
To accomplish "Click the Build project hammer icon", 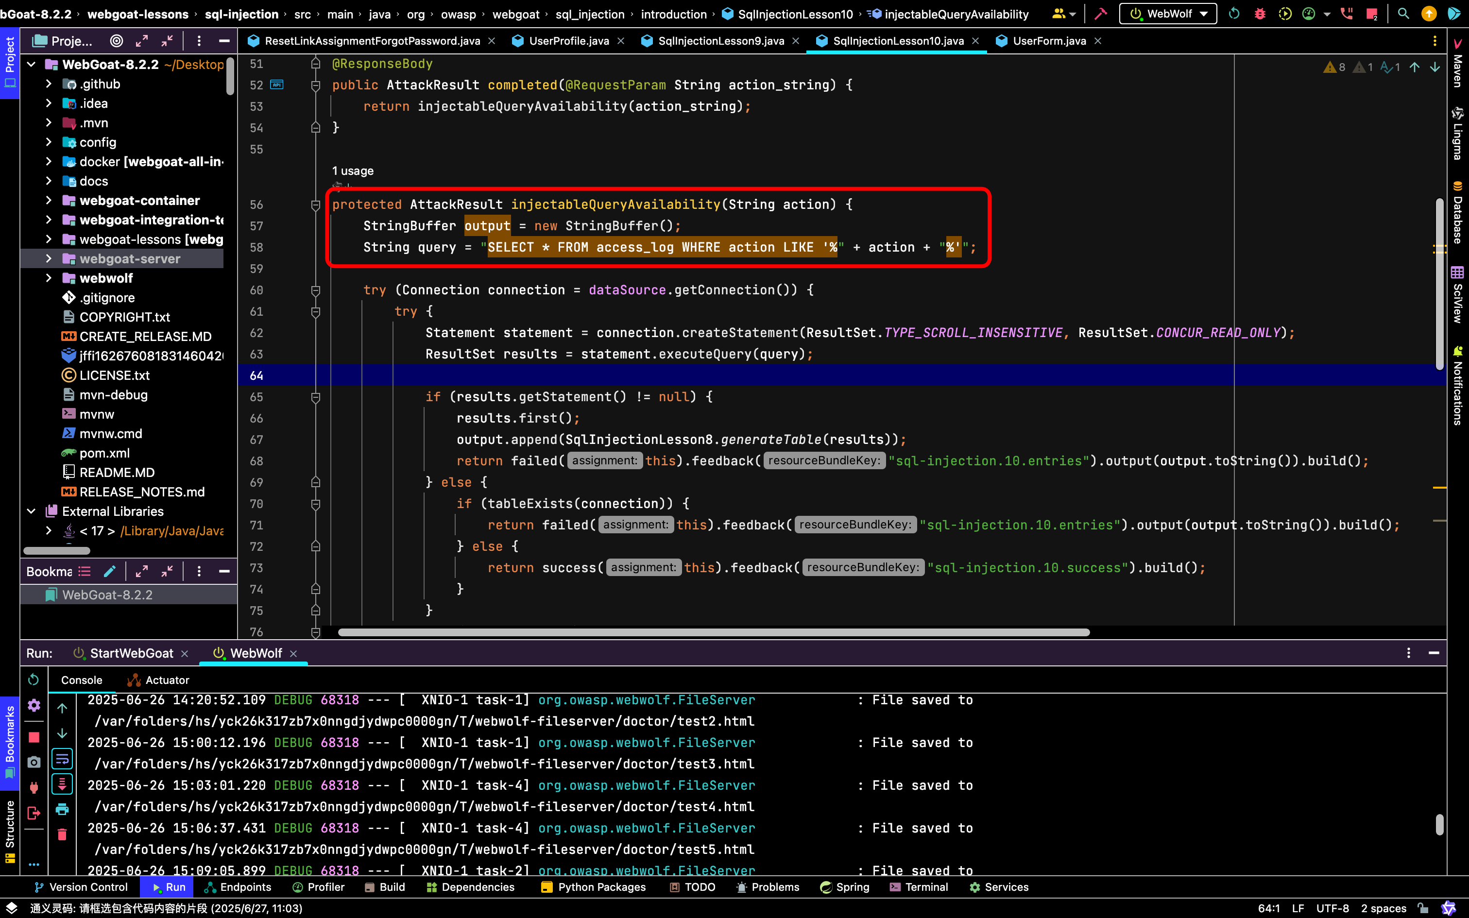I will pyautogui.click(x=1101, y=14).
